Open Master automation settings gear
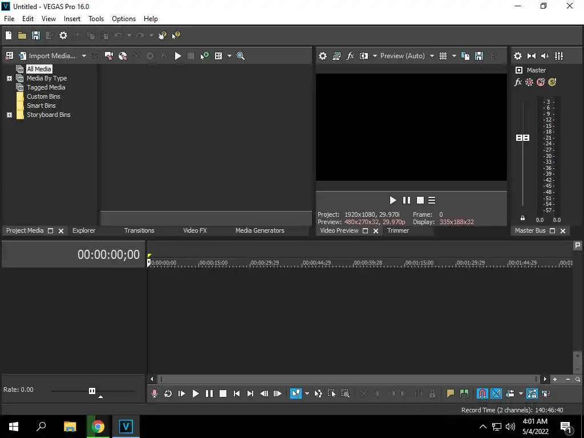The width and height of the screenshot is (584, 438). pos(529,82)
